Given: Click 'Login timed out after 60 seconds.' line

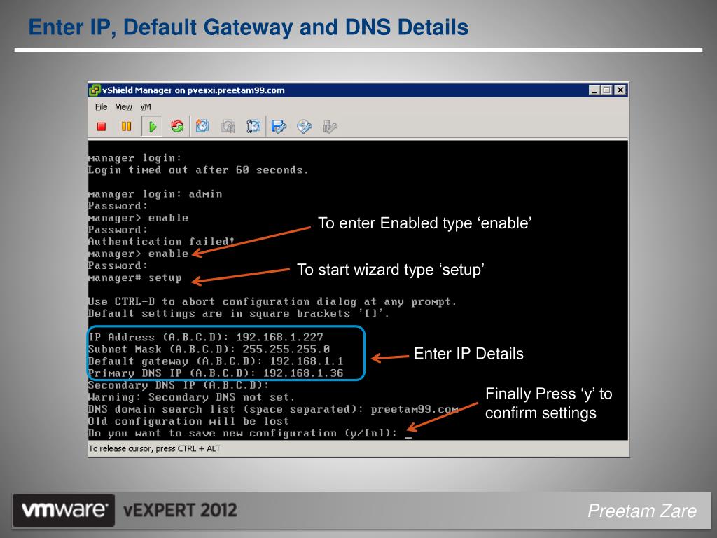Looking at the screenshot, I should [198, 170].
